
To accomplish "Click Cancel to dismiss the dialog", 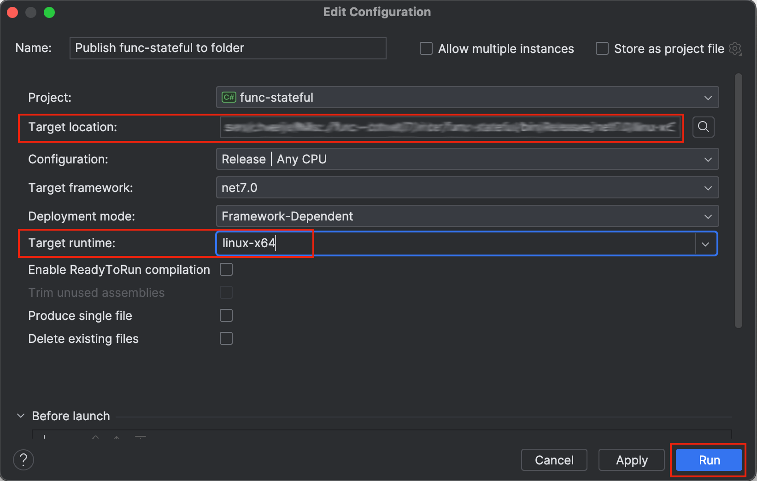I will point(554,460).
